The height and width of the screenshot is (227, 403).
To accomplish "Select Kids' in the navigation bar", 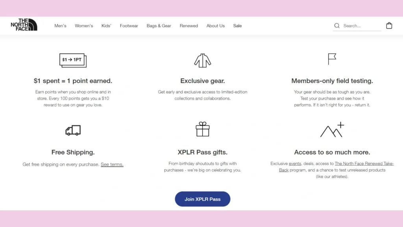I will pos(106,26).
